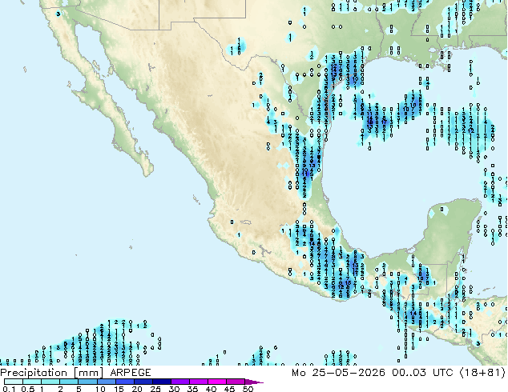Click the "20" scale label

(x=137, y=389)
